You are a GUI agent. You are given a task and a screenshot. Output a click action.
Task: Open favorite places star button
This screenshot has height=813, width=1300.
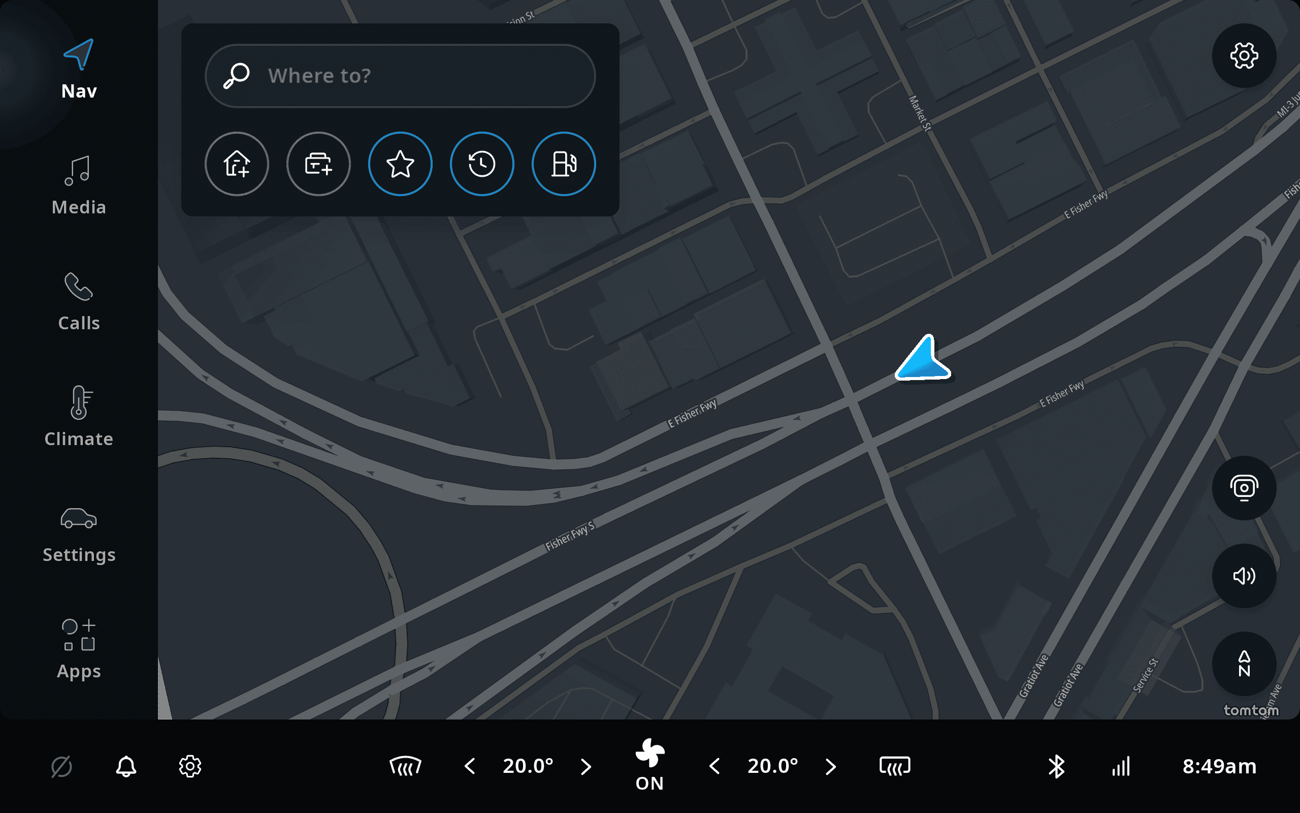(x=400, y=164)
